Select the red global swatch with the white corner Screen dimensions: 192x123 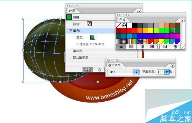click(x=151, y=42)
